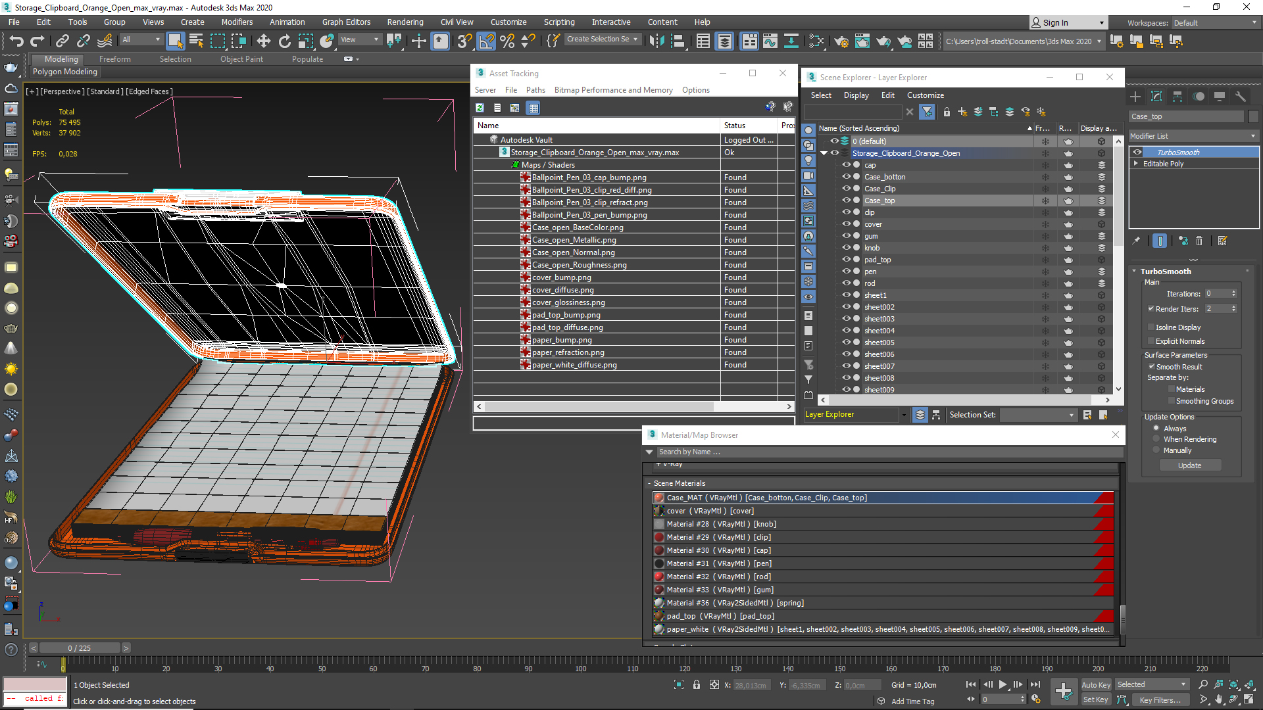The image size is (1263, 710).
Task: Open the Rendering menu
Action: (x=405, y=22)
